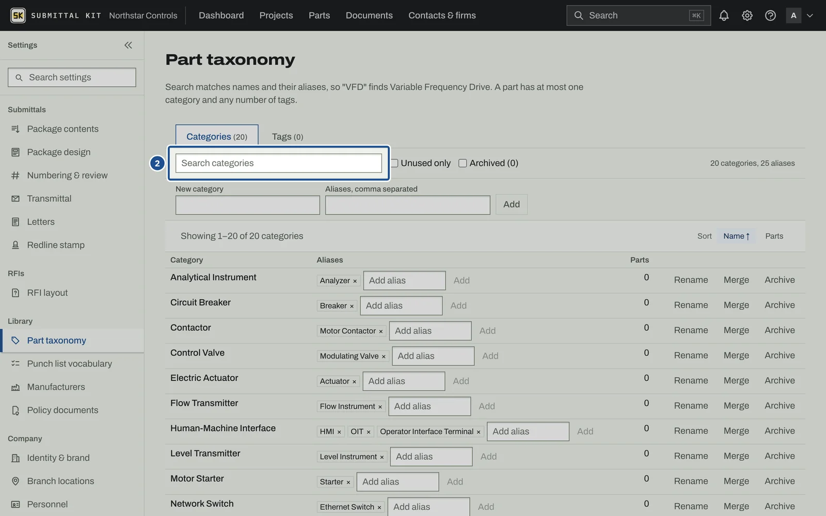Screen dimensions: 826x516
Task: Archive the Flow Transmitter category
Action: tap(780, 406)
